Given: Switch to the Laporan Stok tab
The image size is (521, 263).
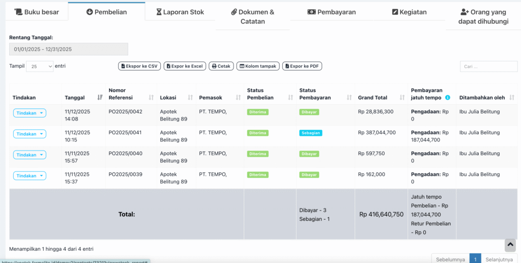Looking at the screenshot, I should tap(180, 12).
